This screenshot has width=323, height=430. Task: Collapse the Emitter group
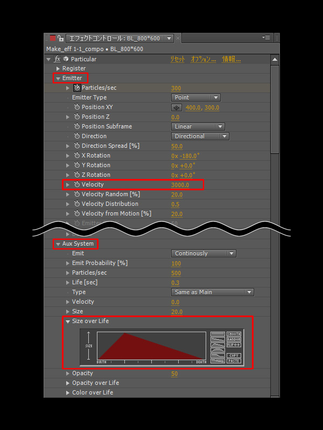pyautogui.click(x=58, y=78)
